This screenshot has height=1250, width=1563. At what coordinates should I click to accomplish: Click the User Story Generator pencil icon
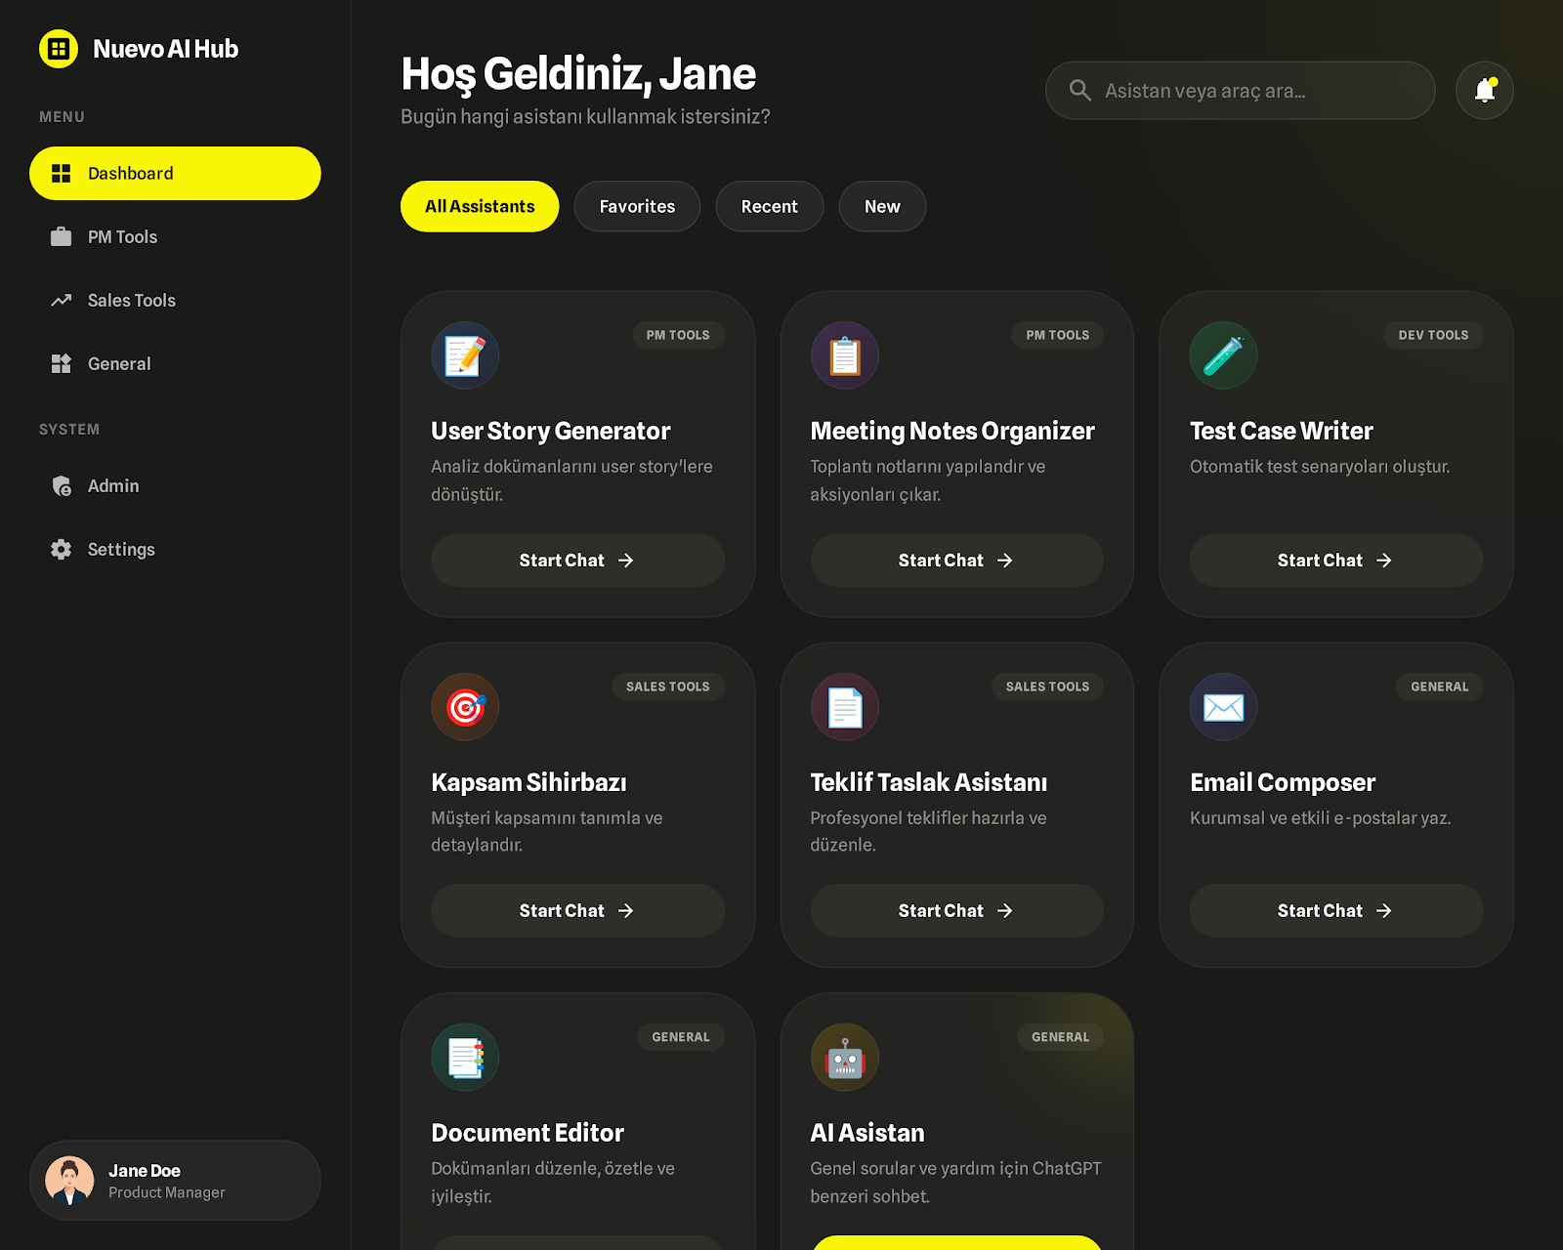pos(465,355)
